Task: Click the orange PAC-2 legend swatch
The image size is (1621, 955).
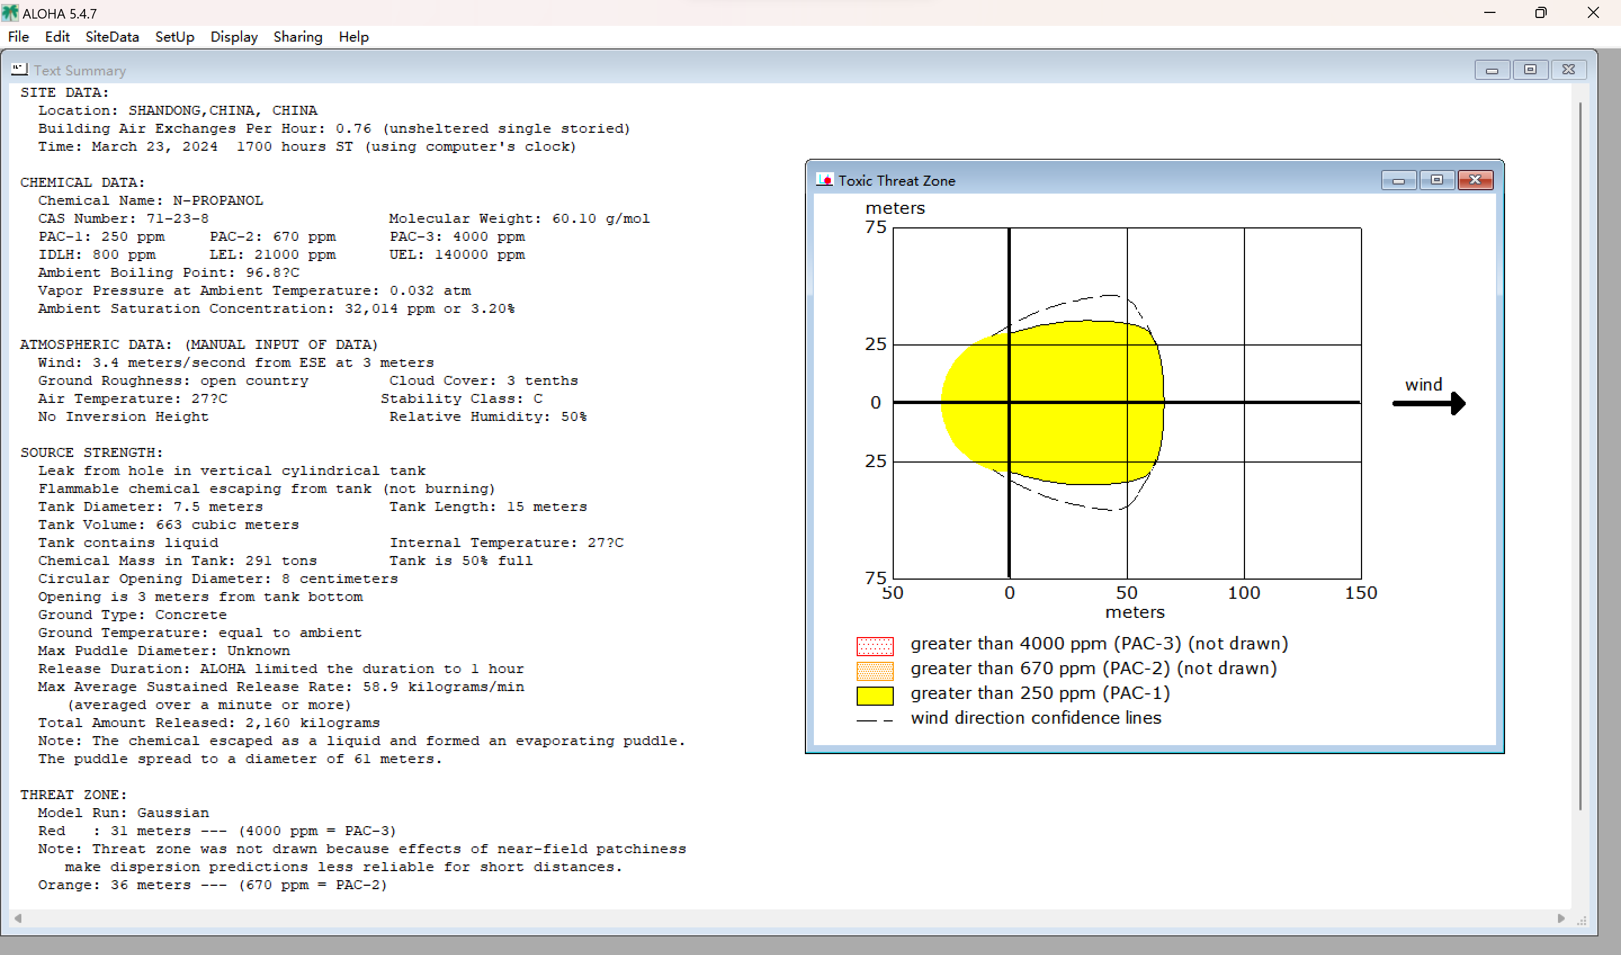Action: (x=875, y=671)
